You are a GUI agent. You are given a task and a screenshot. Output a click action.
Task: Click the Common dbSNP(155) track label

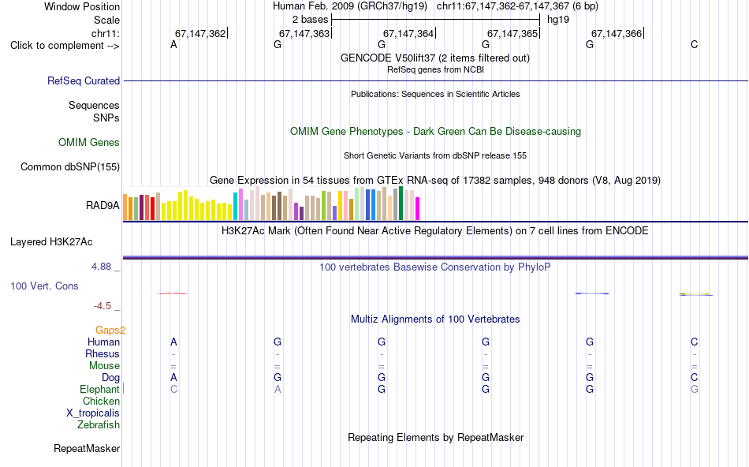click(x=69, y=166)
